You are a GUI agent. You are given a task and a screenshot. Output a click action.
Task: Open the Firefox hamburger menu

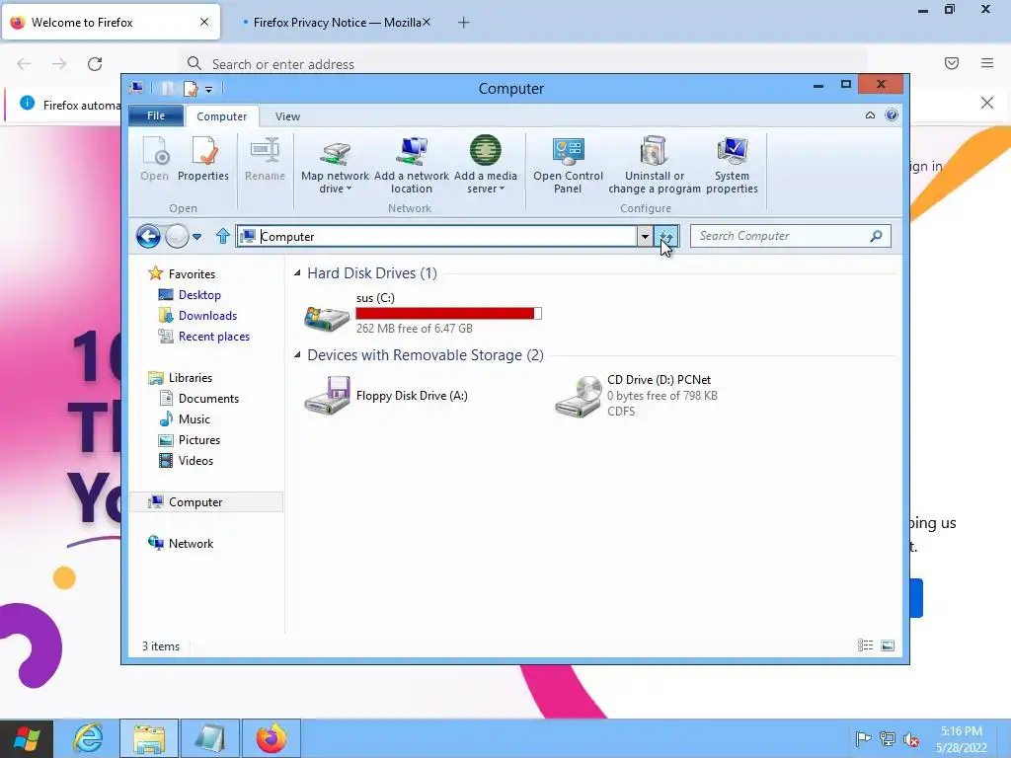(987, 63)
